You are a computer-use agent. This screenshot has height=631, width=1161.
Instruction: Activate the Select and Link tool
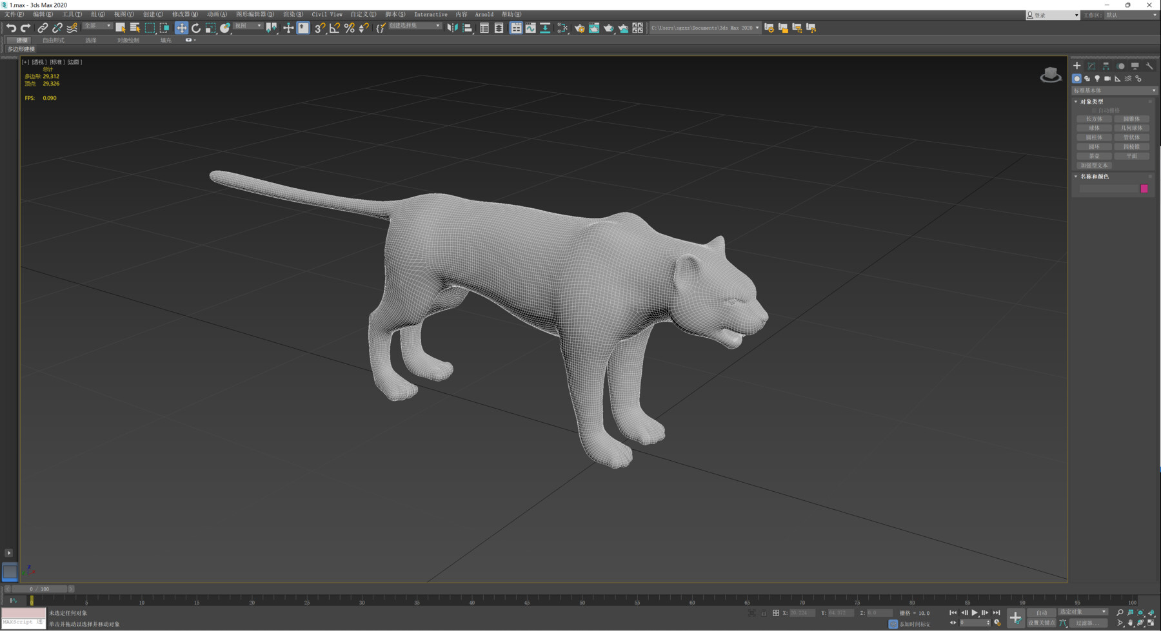(x=43, y=28)
